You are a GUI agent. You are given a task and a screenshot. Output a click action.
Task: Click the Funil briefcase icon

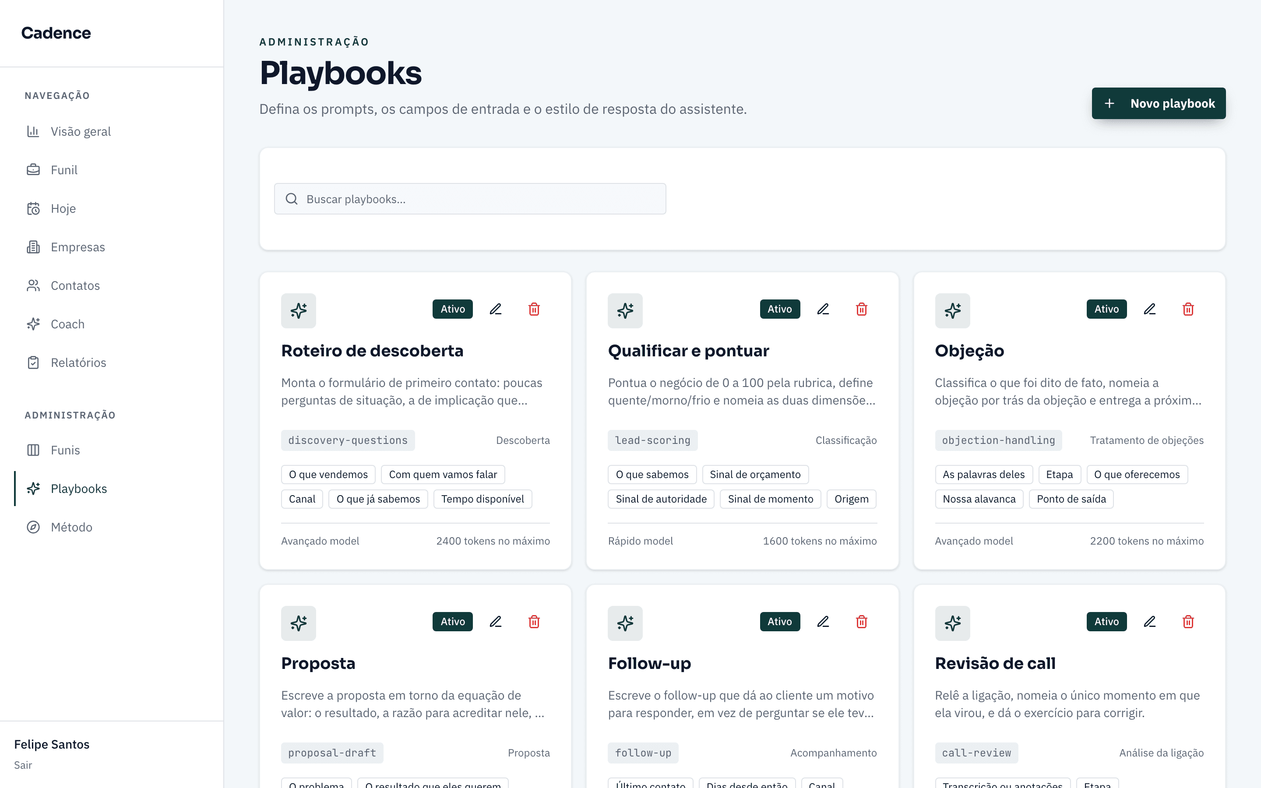coord(33,170)
